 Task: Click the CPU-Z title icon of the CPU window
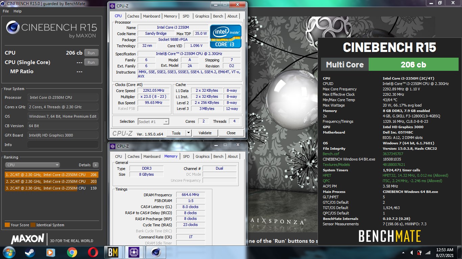(x=113, y=6)
